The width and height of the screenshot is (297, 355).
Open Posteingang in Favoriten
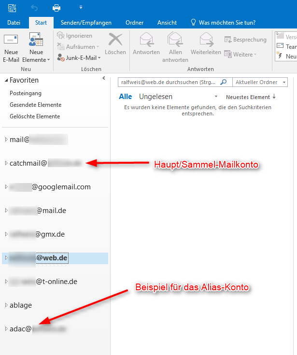26,93
